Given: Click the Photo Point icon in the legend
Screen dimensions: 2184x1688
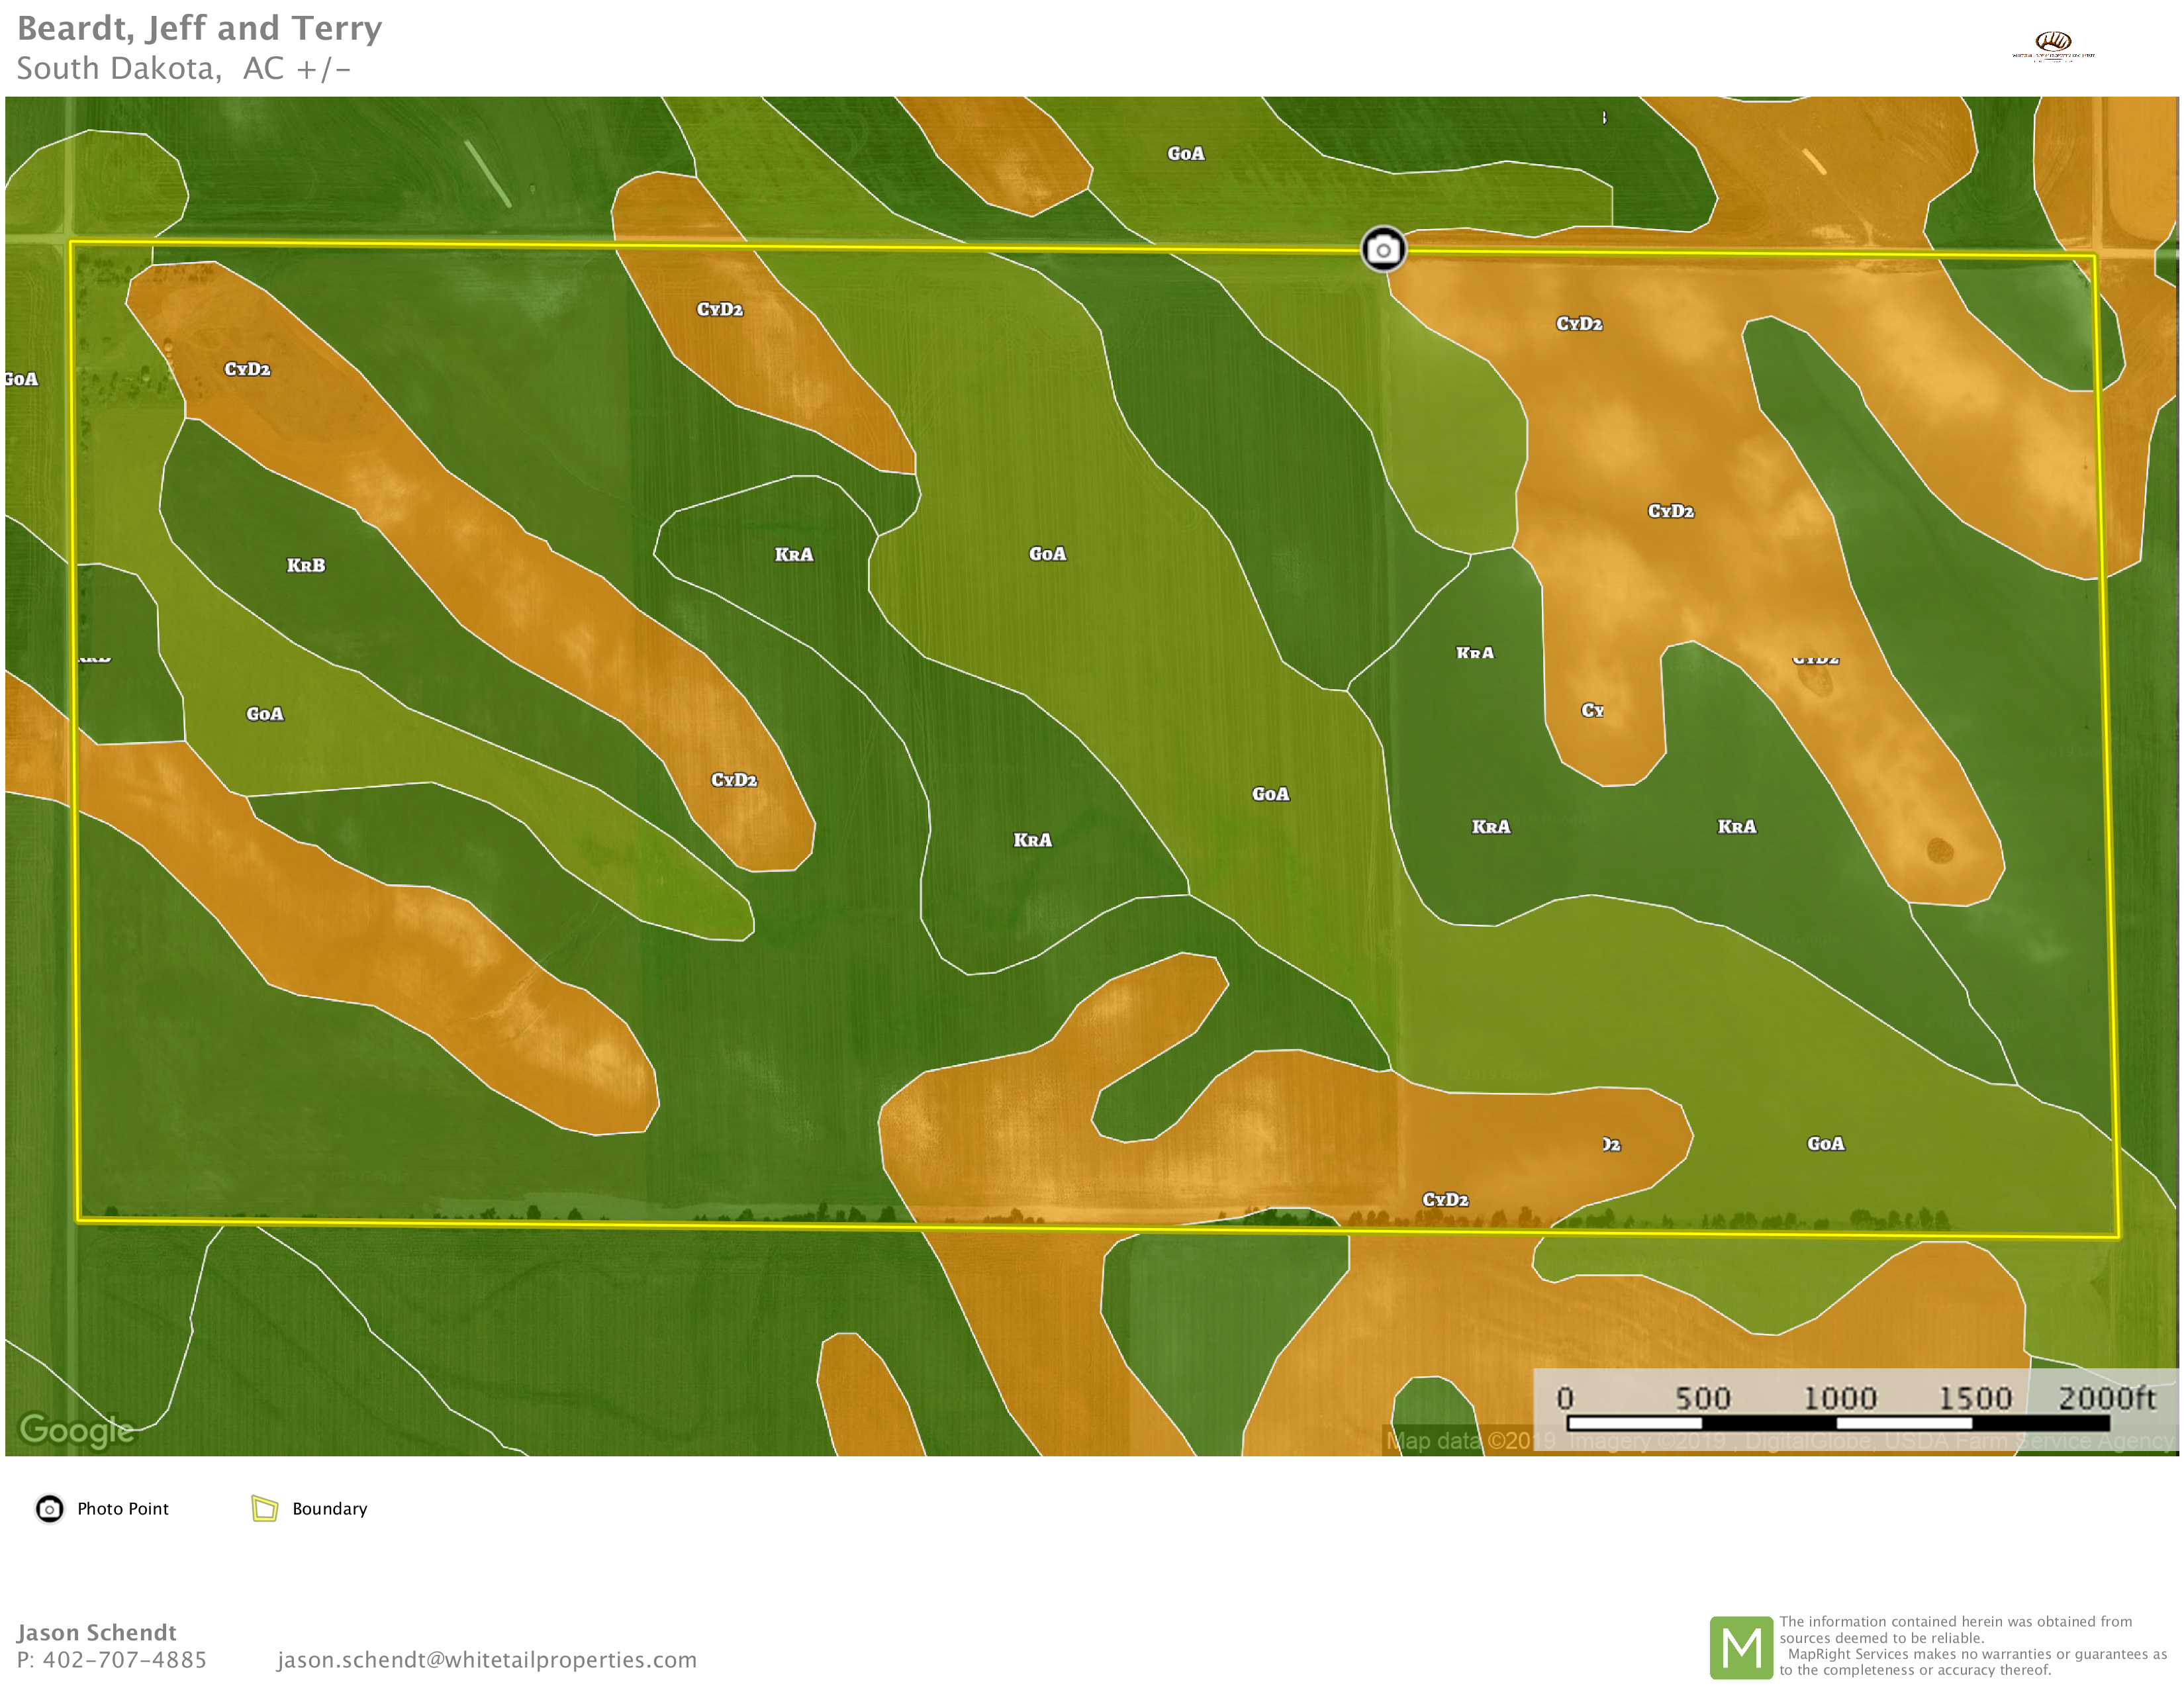Looking at the screenshot, I should point(49,1508).
